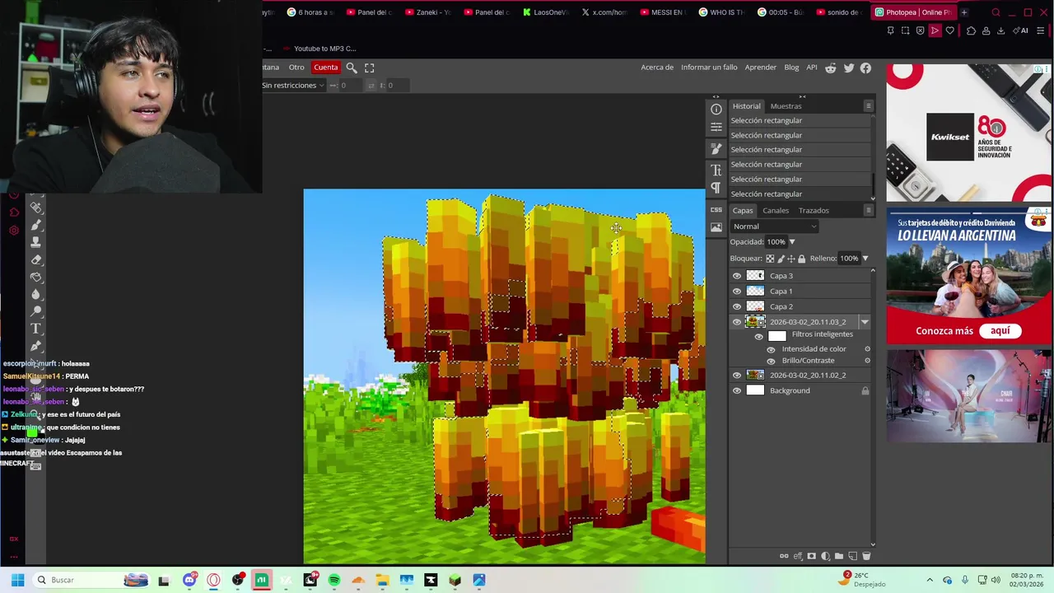This screenshot has width=1054, height=593.
Task: Select the Historial tab
Action: click(x=747, y=106)
